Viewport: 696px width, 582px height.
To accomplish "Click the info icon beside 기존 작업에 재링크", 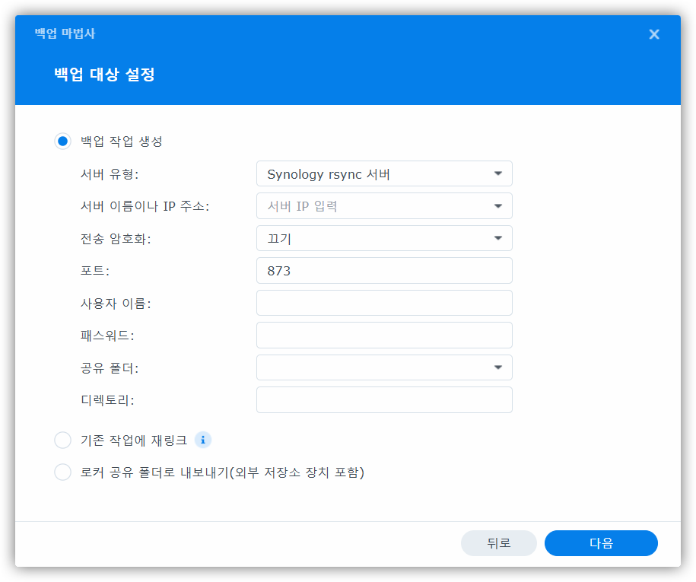I will 202,440.
